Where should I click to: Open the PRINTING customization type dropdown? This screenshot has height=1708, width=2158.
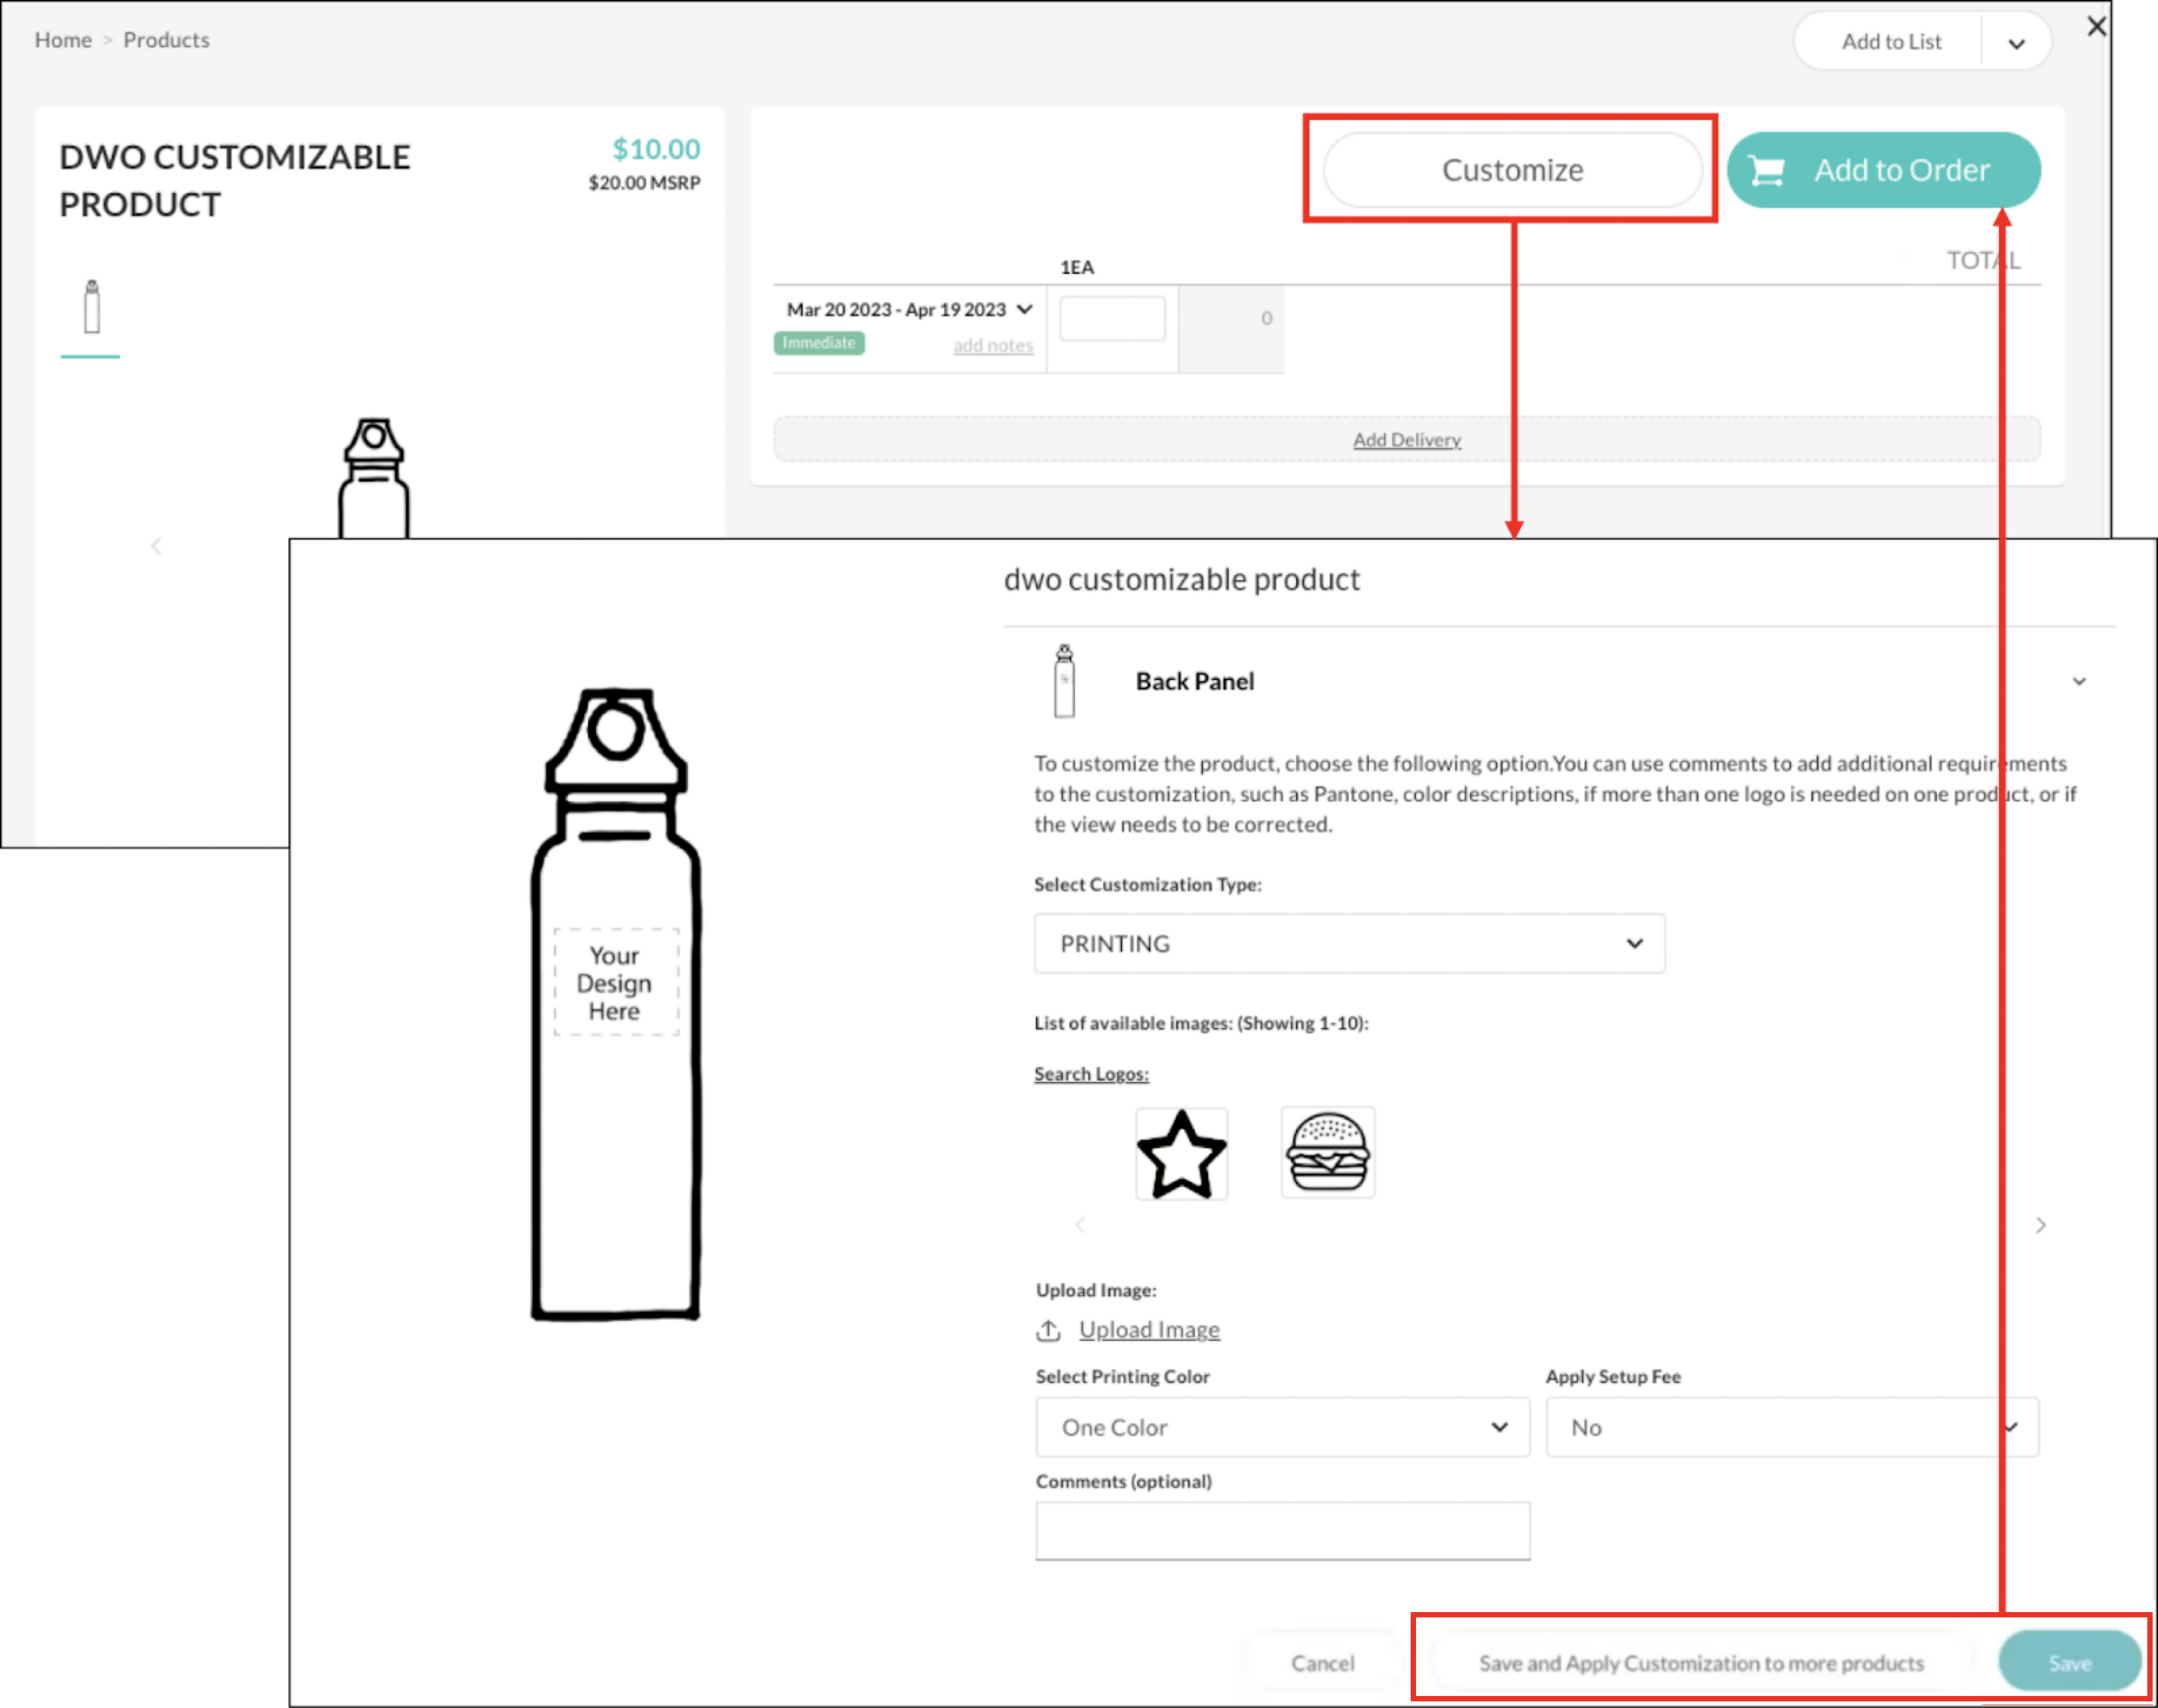tap(1349, 943)
